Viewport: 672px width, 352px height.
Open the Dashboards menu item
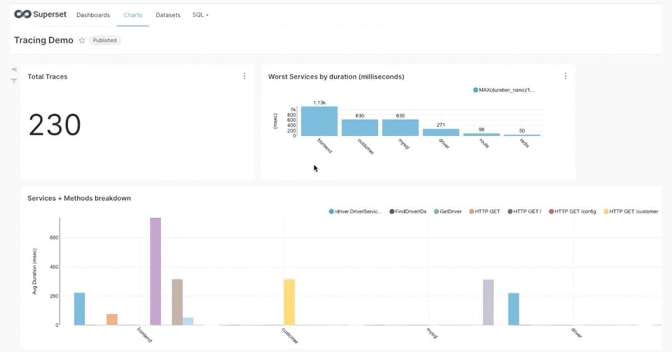pyautogui.click(x=93, y=15)
